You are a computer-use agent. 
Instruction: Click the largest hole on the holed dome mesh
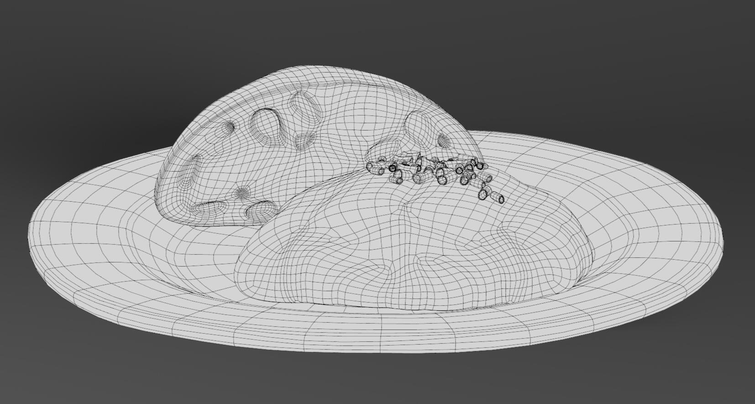pos(265,124)
